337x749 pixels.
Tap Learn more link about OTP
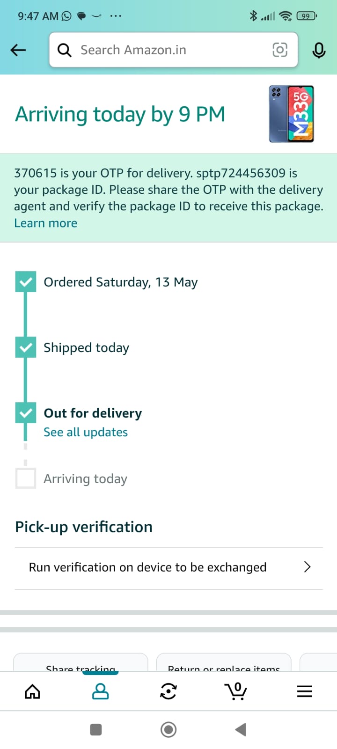click(x=45, y=223)
